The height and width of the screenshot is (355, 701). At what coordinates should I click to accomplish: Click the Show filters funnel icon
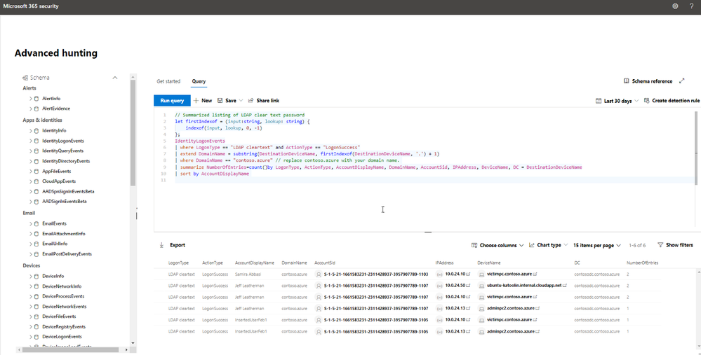[x=660, y=245]
